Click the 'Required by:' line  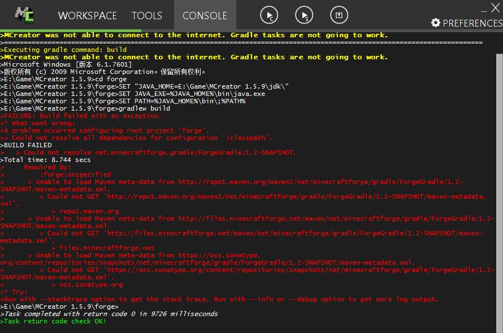pos(36,167)
